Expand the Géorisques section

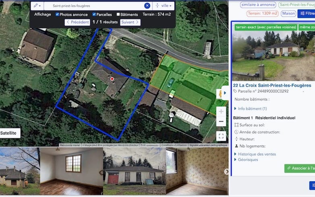[248, 160]
